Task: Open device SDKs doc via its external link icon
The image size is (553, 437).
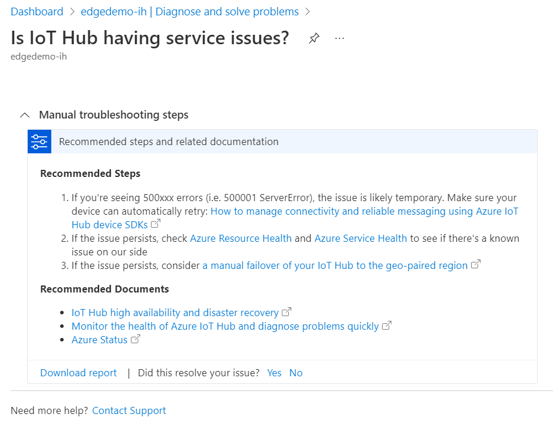Action: pyautogui.click(x=154, y=224)
